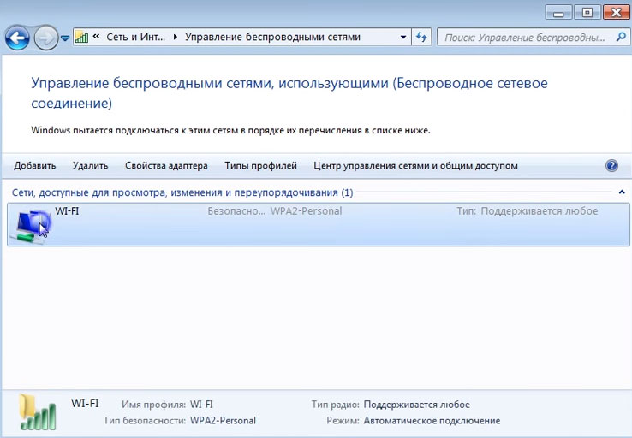Click 'Автоматическое подключение' mode value
The height and width of the screenshot is (438, 632).
[x=432, y=420]
